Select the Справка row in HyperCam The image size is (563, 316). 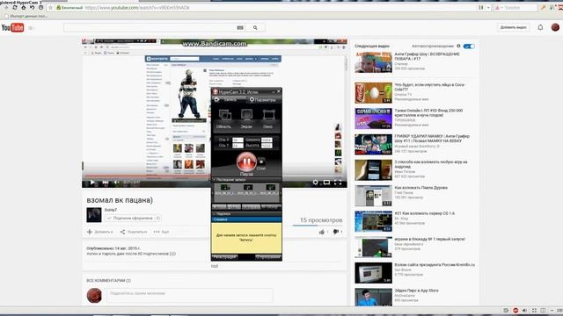click(246, 219)
